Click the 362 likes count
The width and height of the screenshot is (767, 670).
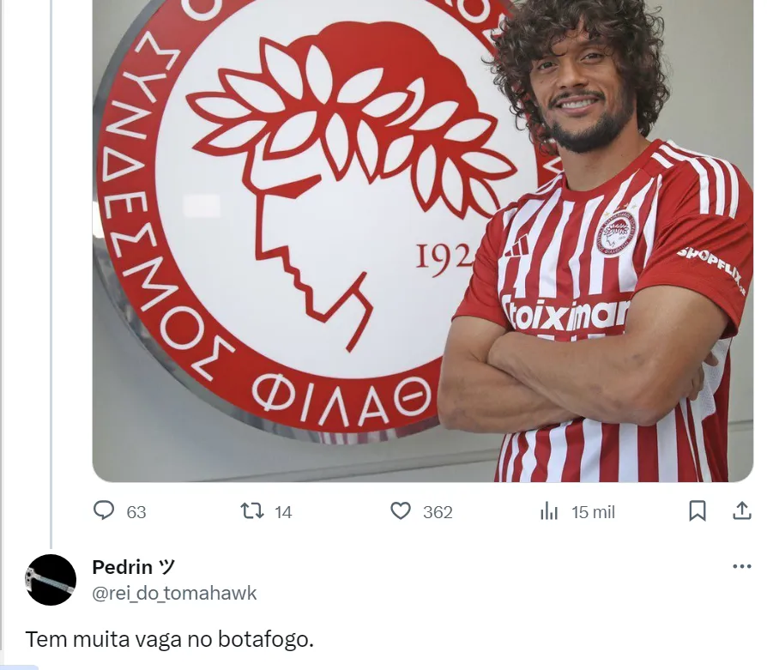pos(438,512)
